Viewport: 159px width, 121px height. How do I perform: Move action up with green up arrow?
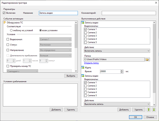pos(149,110)
